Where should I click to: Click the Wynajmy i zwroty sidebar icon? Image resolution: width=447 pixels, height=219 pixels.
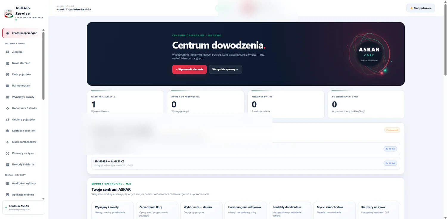[7, 97]
